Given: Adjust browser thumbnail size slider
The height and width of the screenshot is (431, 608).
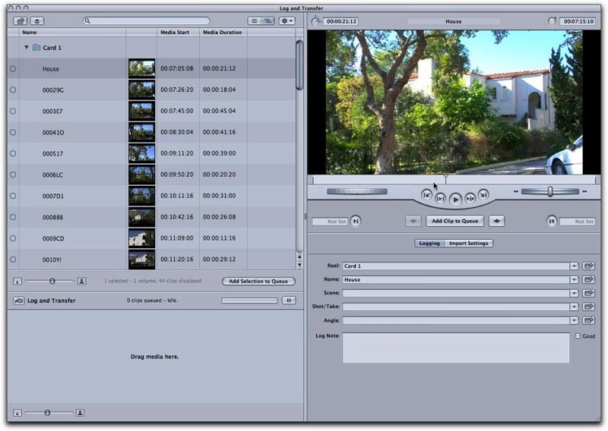Looking at the screenshot, I should click(52, 282).
